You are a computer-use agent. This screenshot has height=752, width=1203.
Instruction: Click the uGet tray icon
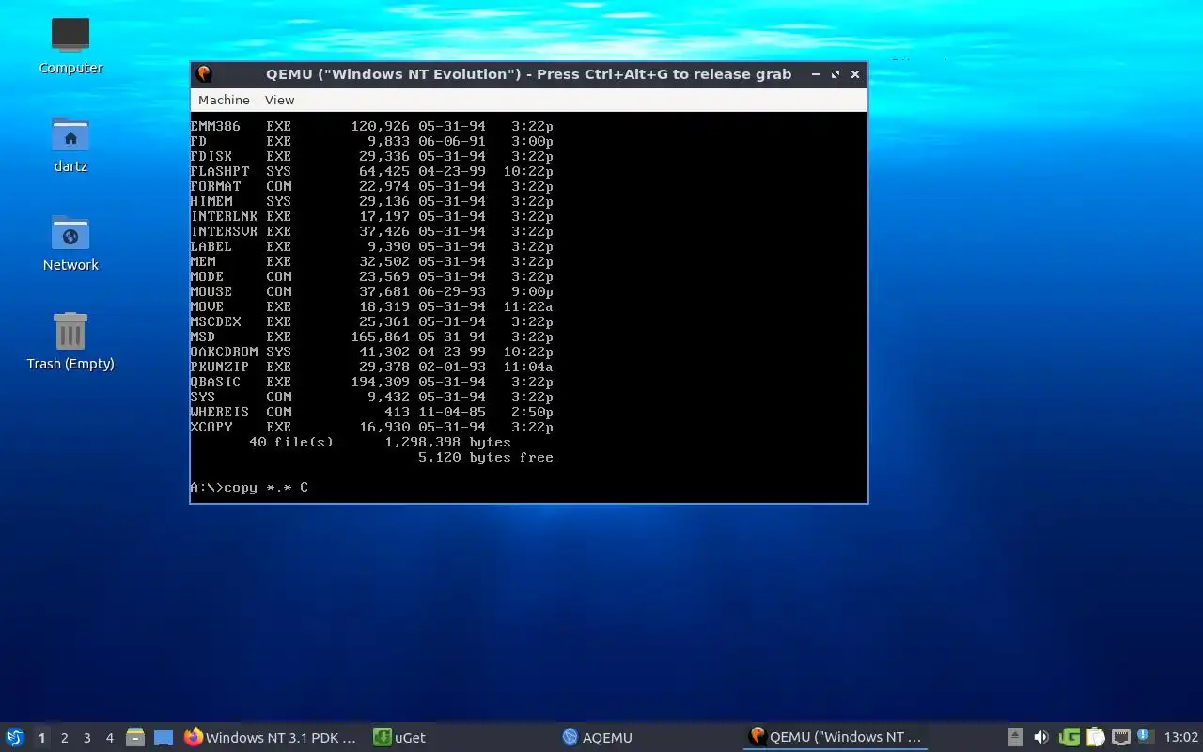tap(1069, 737)
